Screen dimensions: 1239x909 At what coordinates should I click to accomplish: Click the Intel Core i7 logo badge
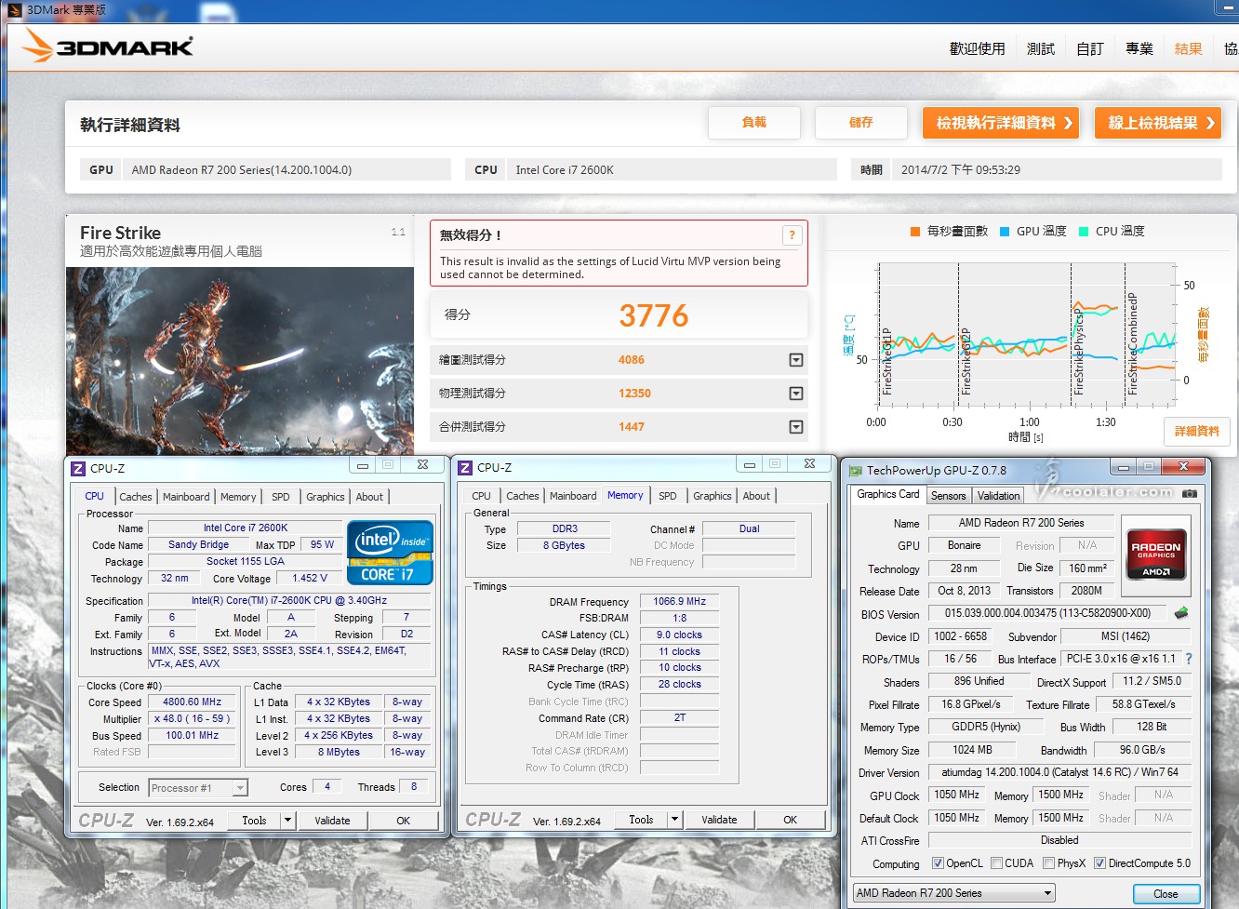click(391, 552)
